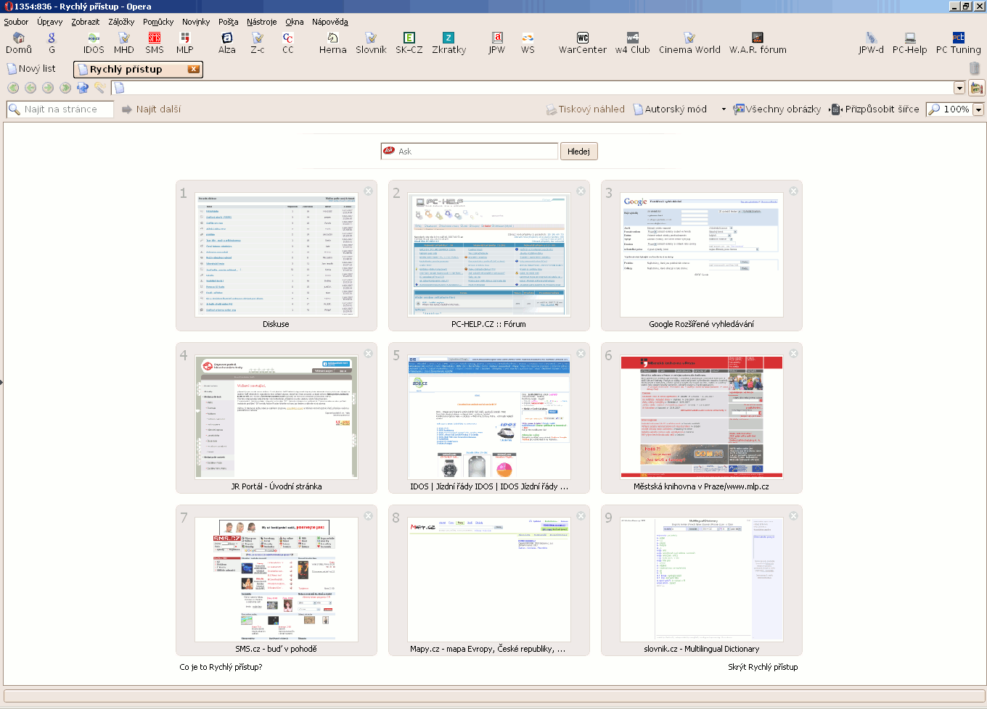This screenshot has height=709, width=987.
Task: Expand the zoom 100% dropdown
Action: 978,109
